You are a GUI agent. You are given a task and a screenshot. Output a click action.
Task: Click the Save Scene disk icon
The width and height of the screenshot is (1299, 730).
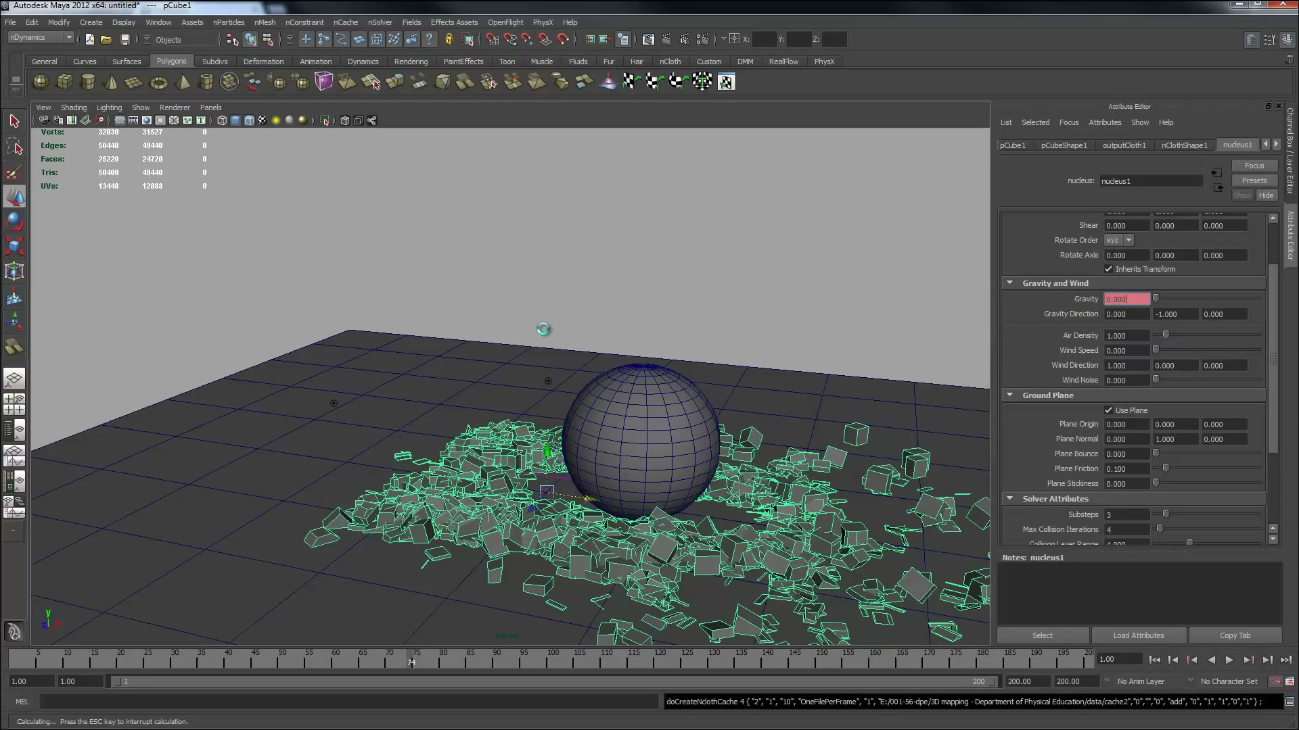(124, 39)
